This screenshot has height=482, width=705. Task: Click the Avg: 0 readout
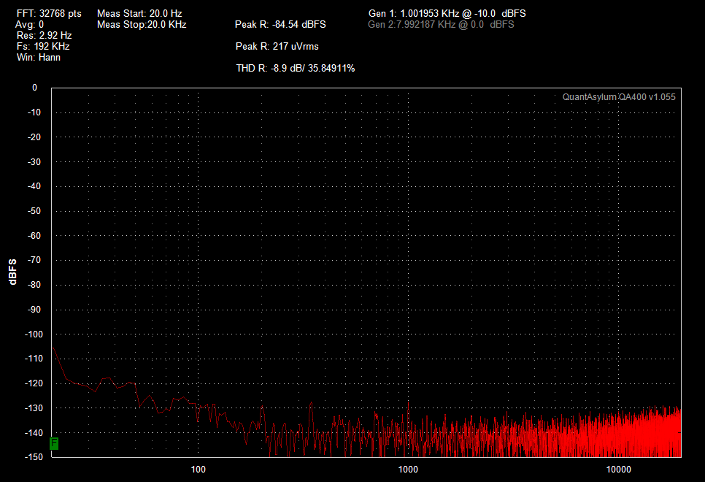click(30, 24)
